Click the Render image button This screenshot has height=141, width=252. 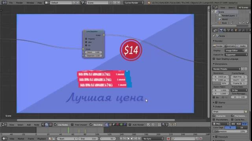coord(218,46)
